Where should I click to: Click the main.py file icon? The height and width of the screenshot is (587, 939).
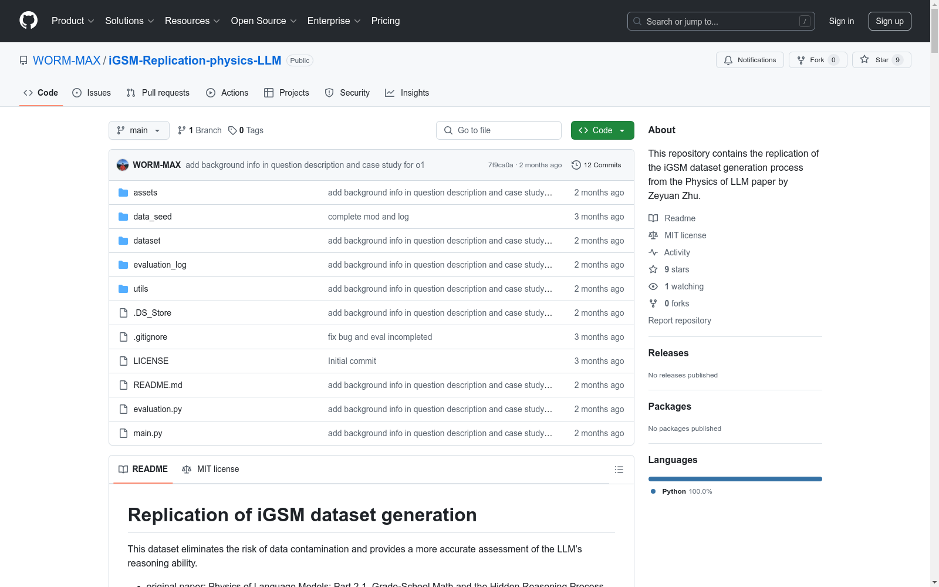pos(123,433)
